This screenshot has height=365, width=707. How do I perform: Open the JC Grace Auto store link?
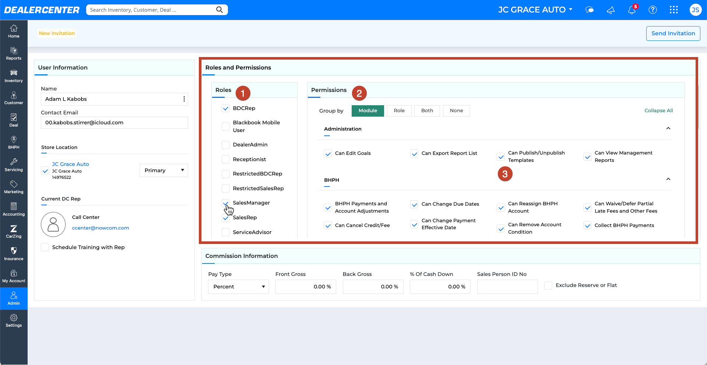pyautogui.click(x=70, y=164)
